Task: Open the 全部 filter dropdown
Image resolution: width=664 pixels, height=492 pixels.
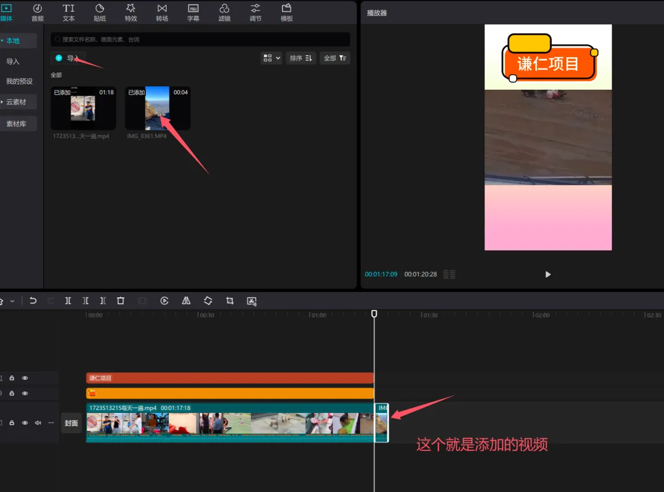Action: tap(335, 58)
